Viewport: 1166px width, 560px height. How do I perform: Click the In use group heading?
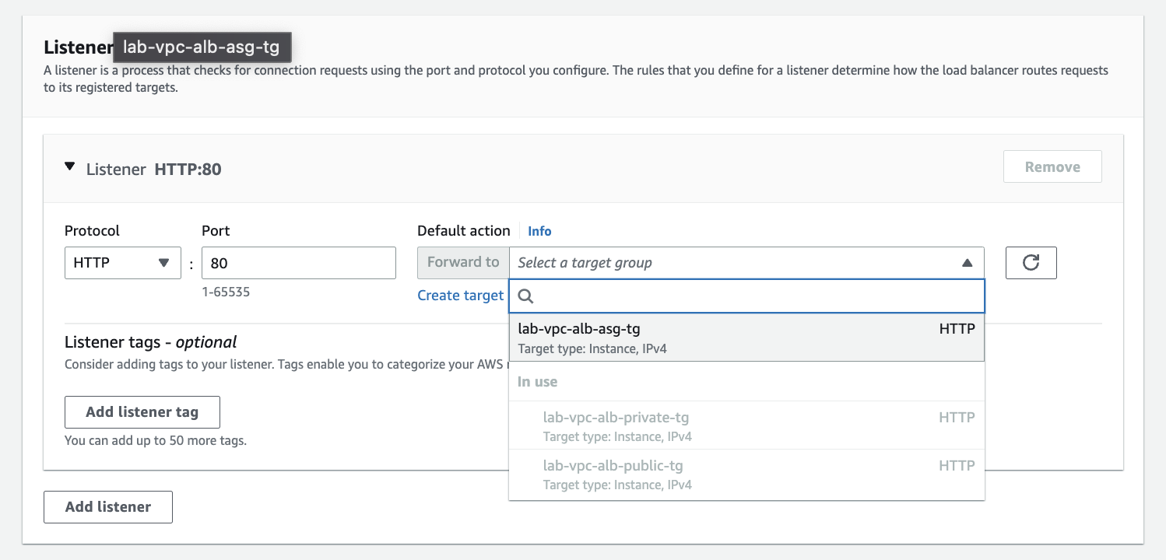pos(538,382)
